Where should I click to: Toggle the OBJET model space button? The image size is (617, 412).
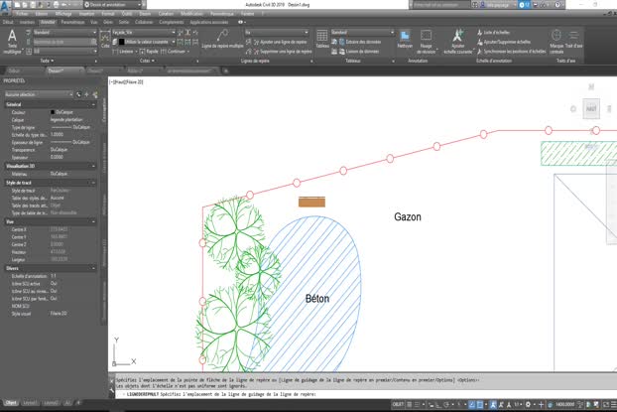tap(398, 404)
